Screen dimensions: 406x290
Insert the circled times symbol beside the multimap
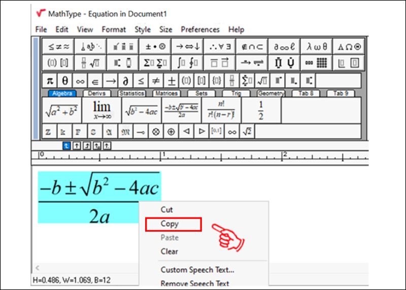[x=156, y=132]
